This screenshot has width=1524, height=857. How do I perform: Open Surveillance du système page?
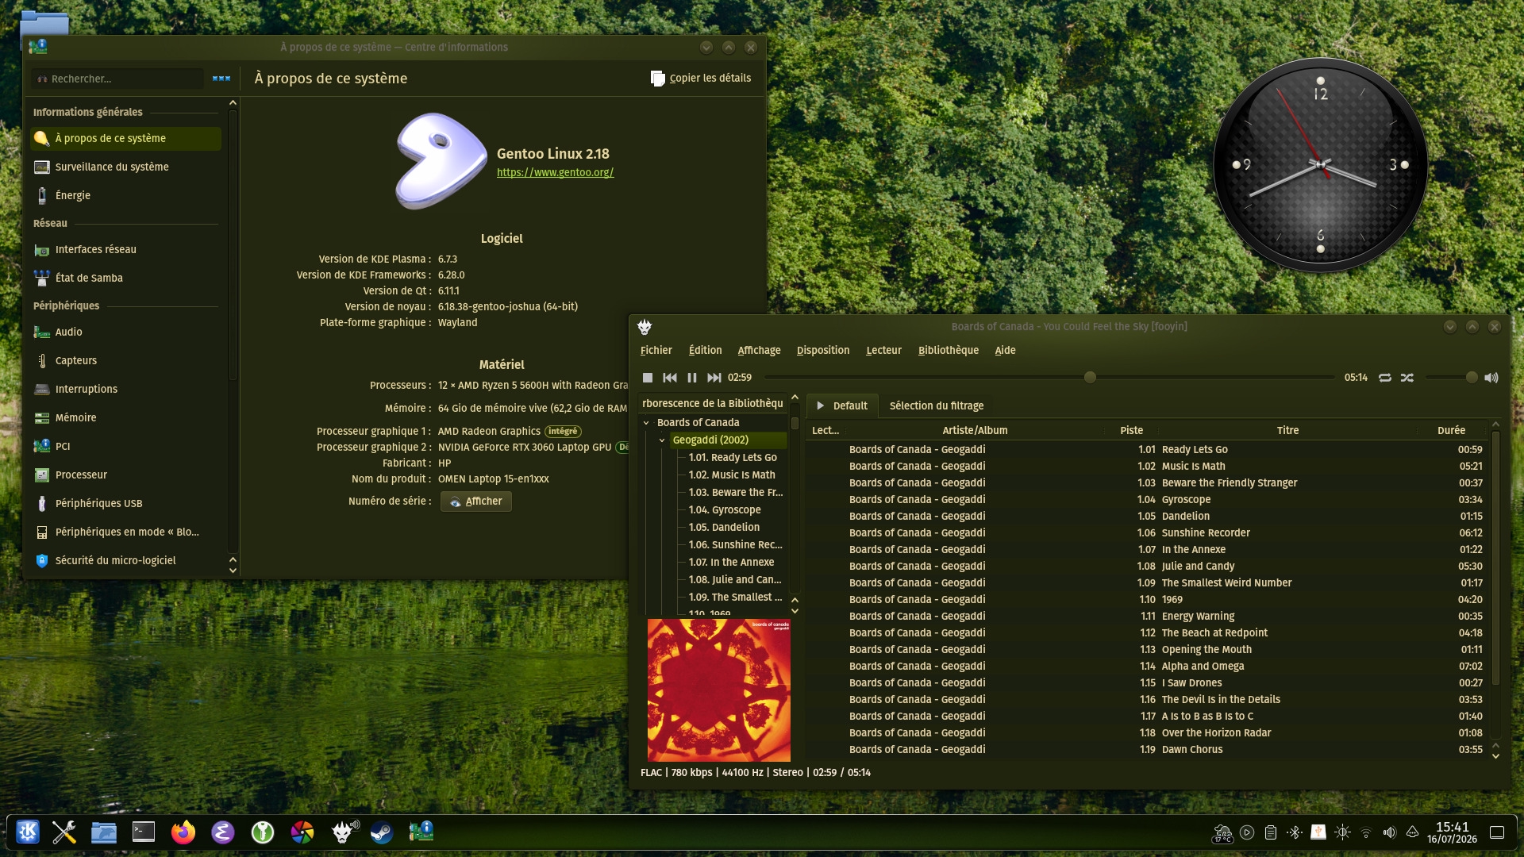pos(125,167)
